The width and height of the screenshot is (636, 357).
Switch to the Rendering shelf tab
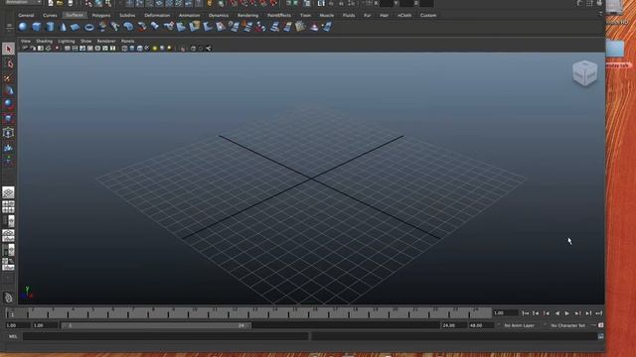[x=247, y=16]
